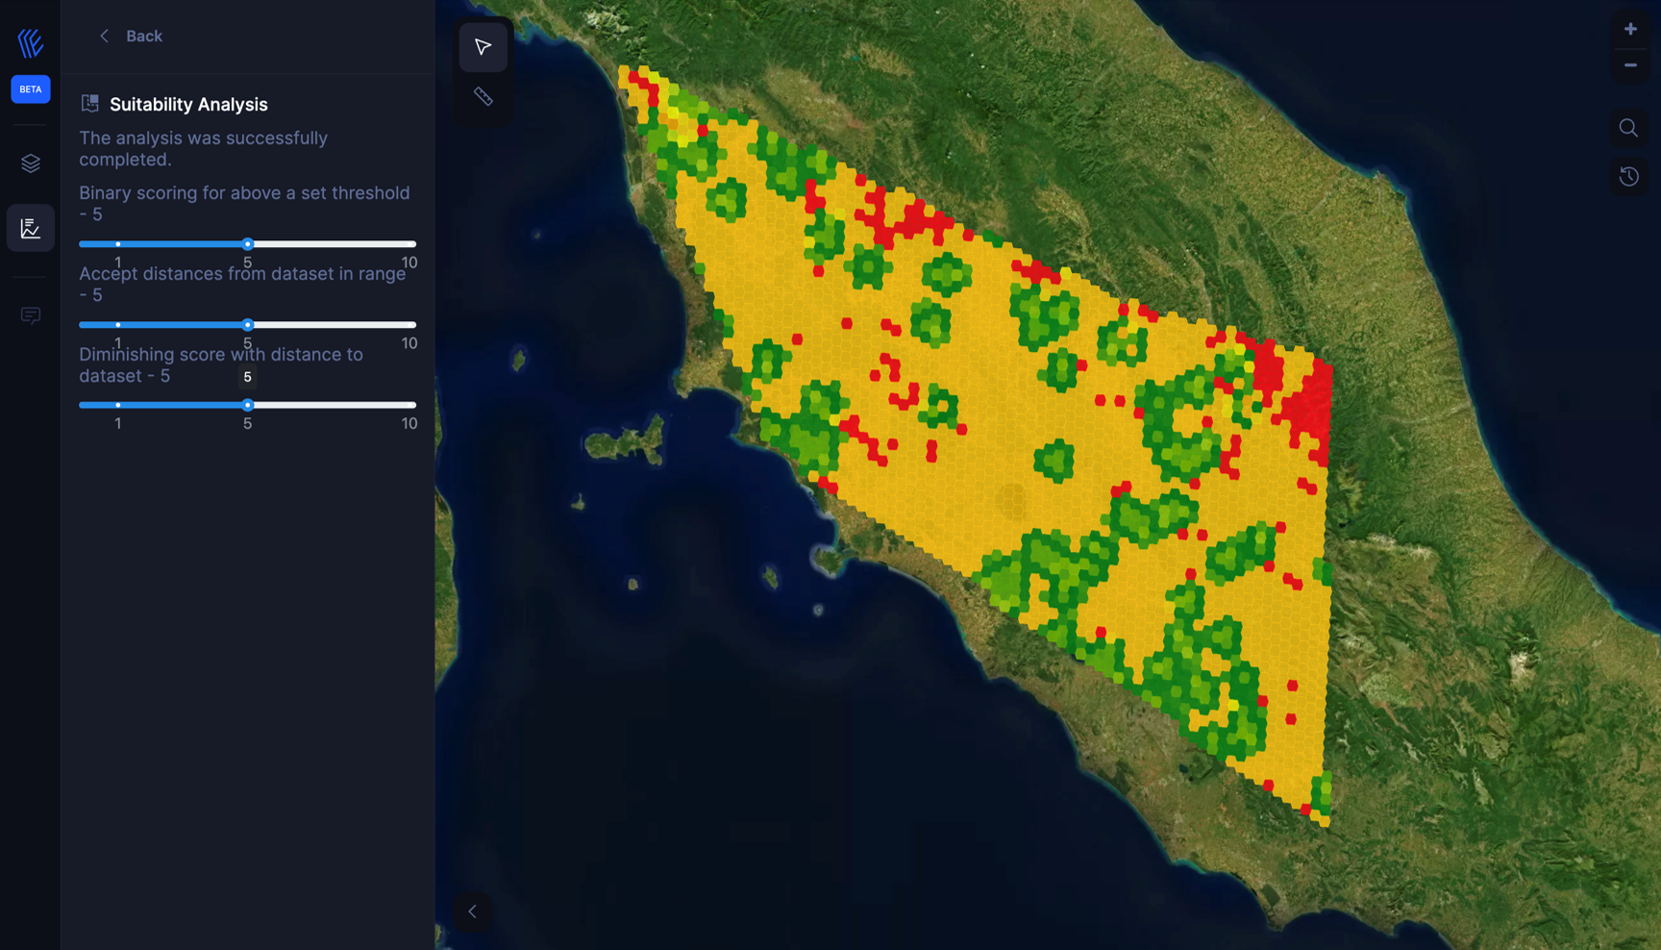Click the Back link text

[144, 37]
